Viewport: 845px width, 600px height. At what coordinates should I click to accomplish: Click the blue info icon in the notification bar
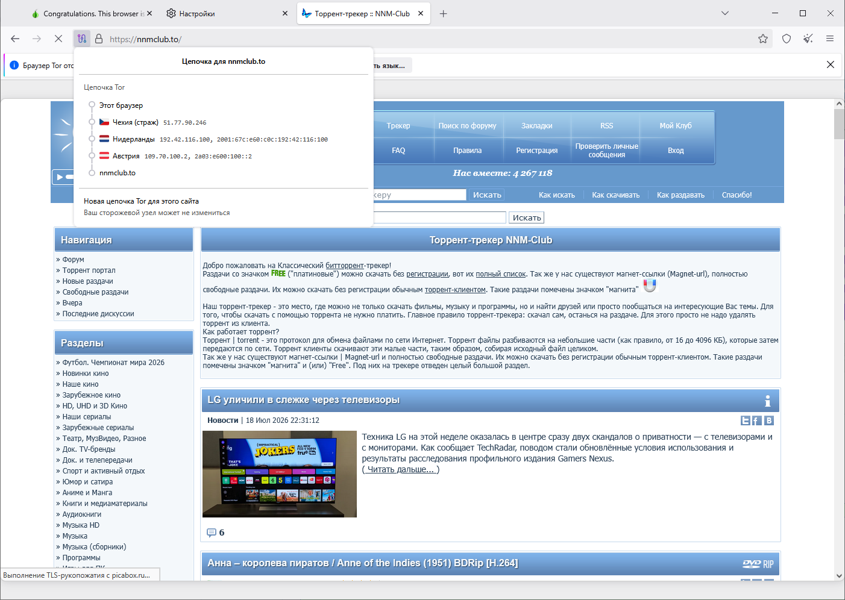coord(14,65)
